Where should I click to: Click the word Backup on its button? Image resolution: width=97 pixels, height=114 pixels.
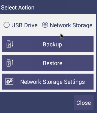(52, 45)
